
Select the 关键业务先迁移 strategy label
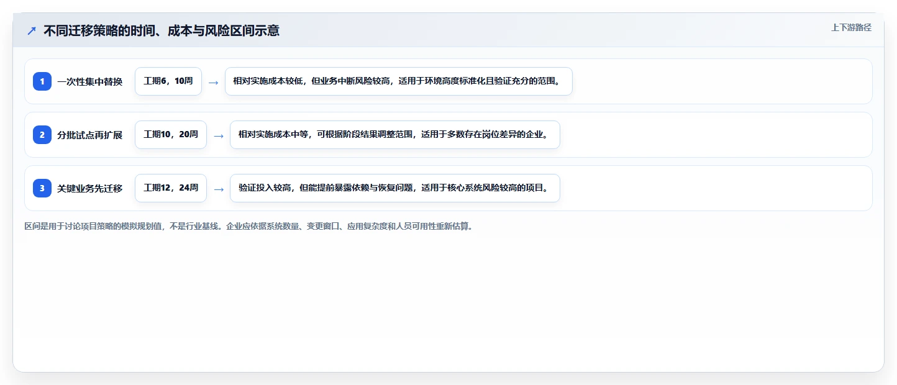click(x=90, y=188)
